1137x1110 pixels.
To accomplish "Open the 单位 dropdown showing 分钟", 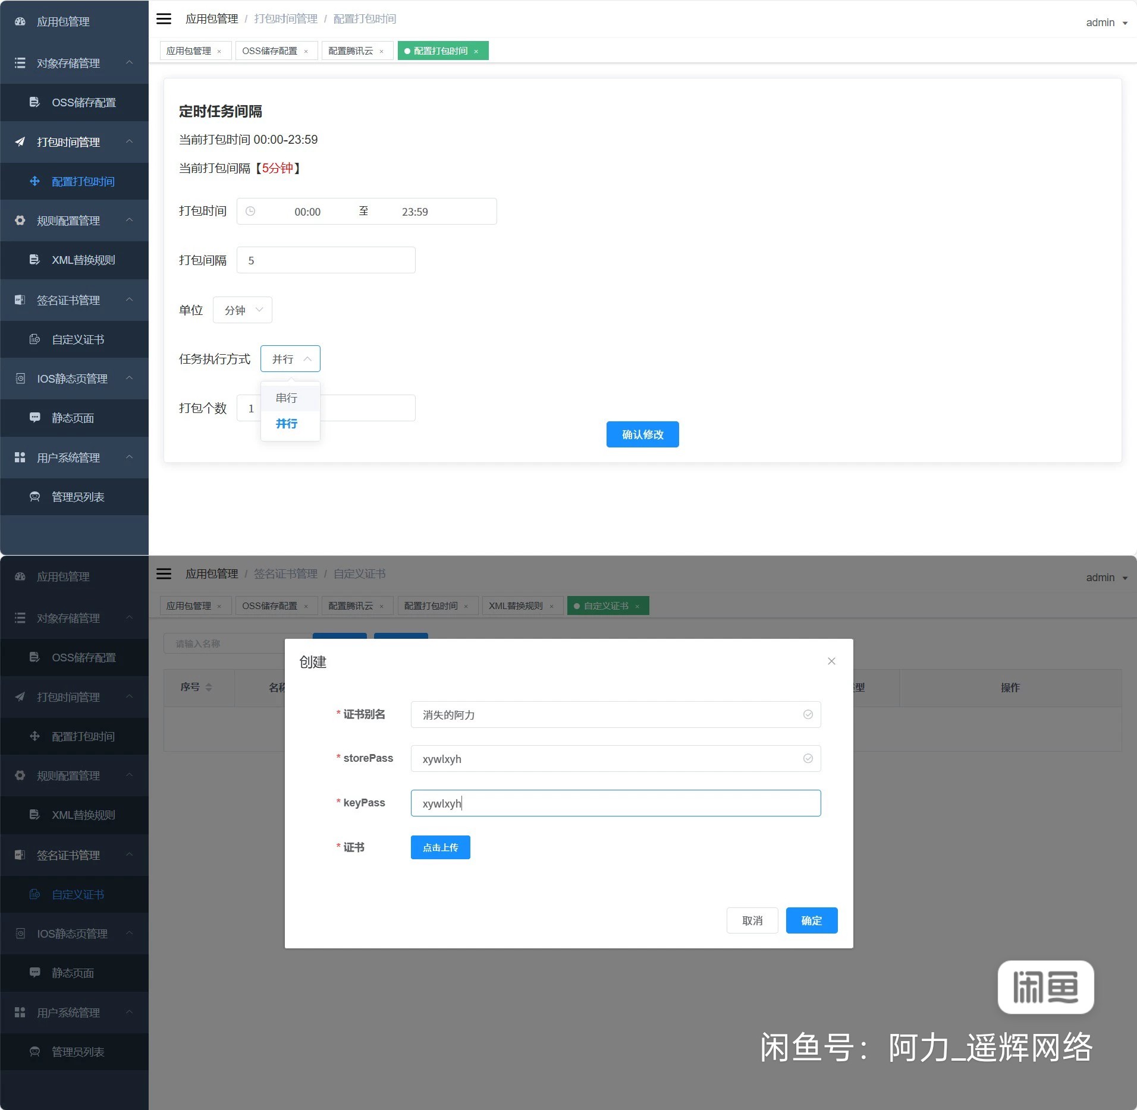I will point(243,310).
